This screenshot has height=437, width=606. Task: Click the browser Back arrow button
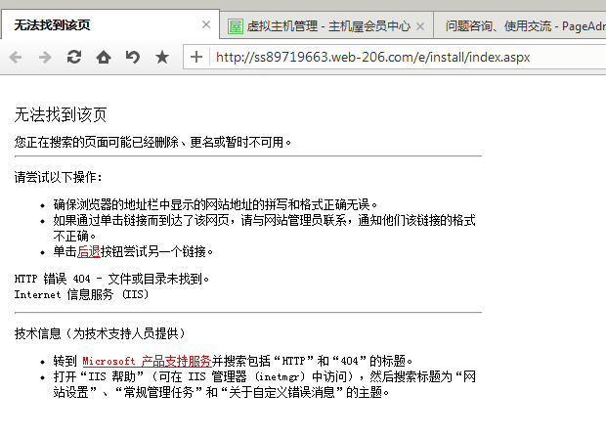[16, 58]
